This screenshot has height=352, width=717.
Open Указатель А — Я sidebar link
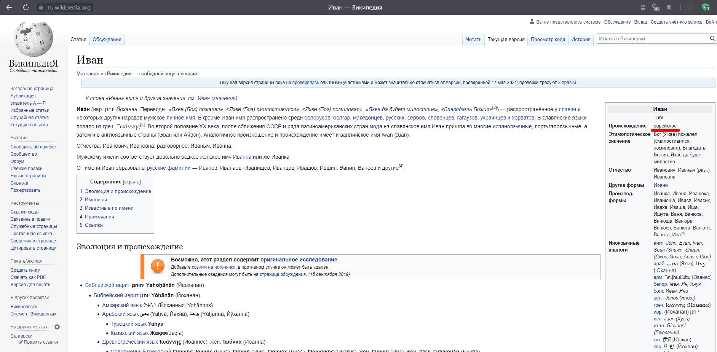coord(28,103)
